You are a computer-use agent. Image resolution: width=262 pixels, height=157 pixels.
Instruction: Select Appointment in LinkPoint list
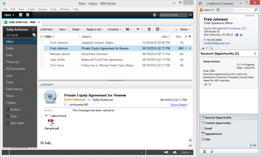point(229,134)
